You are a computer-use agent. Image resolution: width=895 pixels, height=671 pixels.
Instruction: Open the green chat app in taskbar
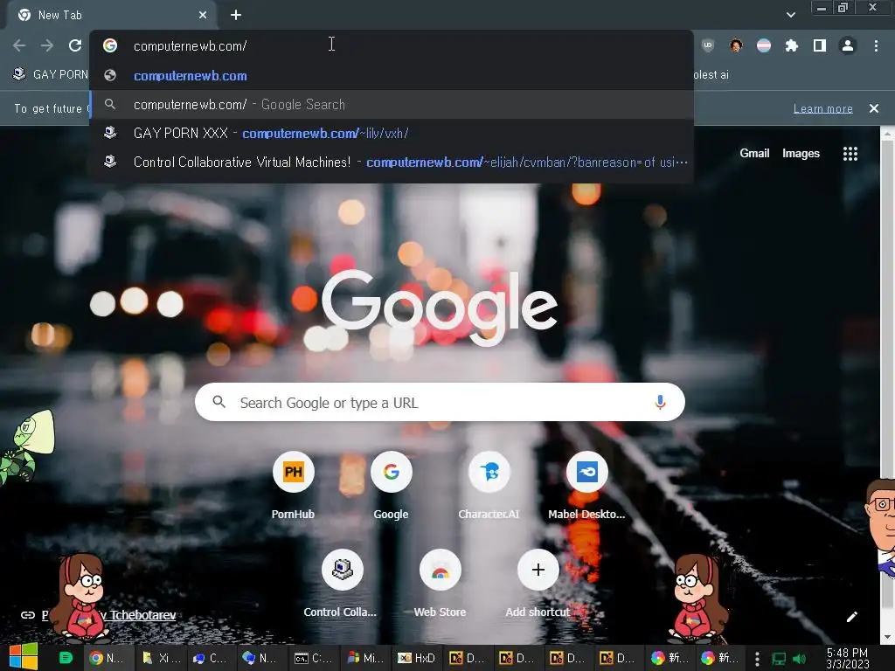(x=66, y=658)
